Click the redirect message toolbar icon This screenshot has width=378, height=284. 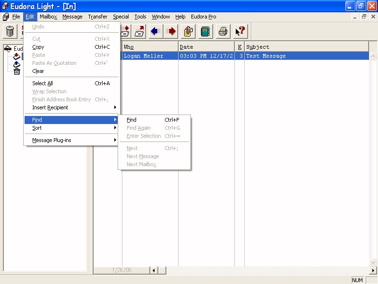139,31
